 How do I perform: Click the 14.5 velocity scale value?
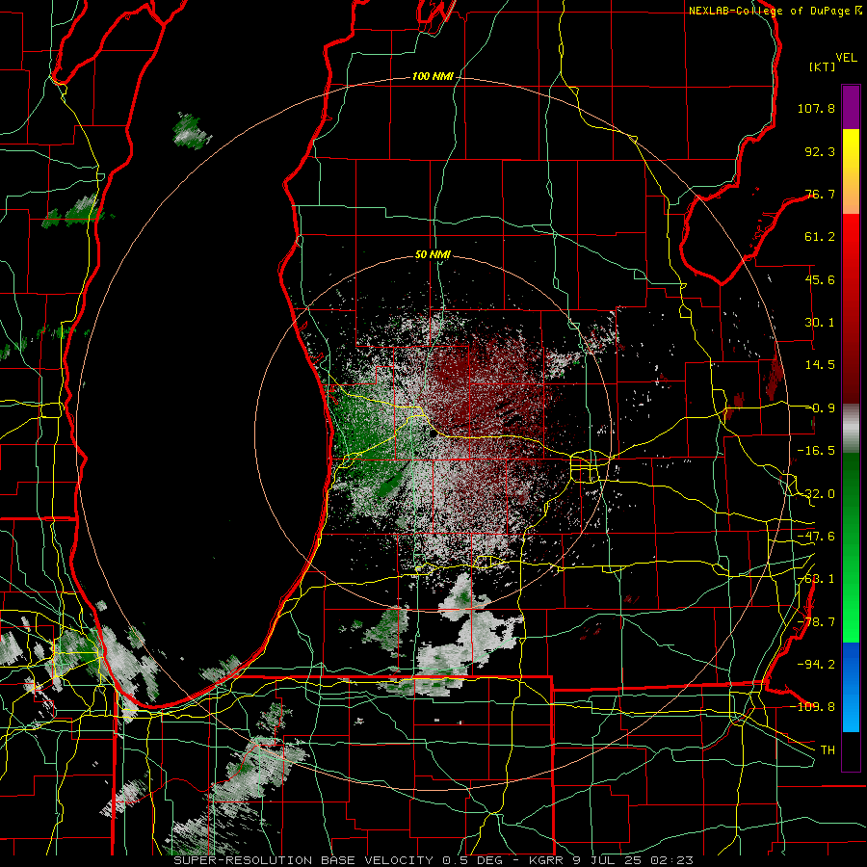pos(820,365)
